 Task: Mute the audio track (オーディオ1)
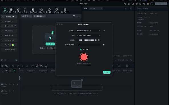(x=10, y=91)
